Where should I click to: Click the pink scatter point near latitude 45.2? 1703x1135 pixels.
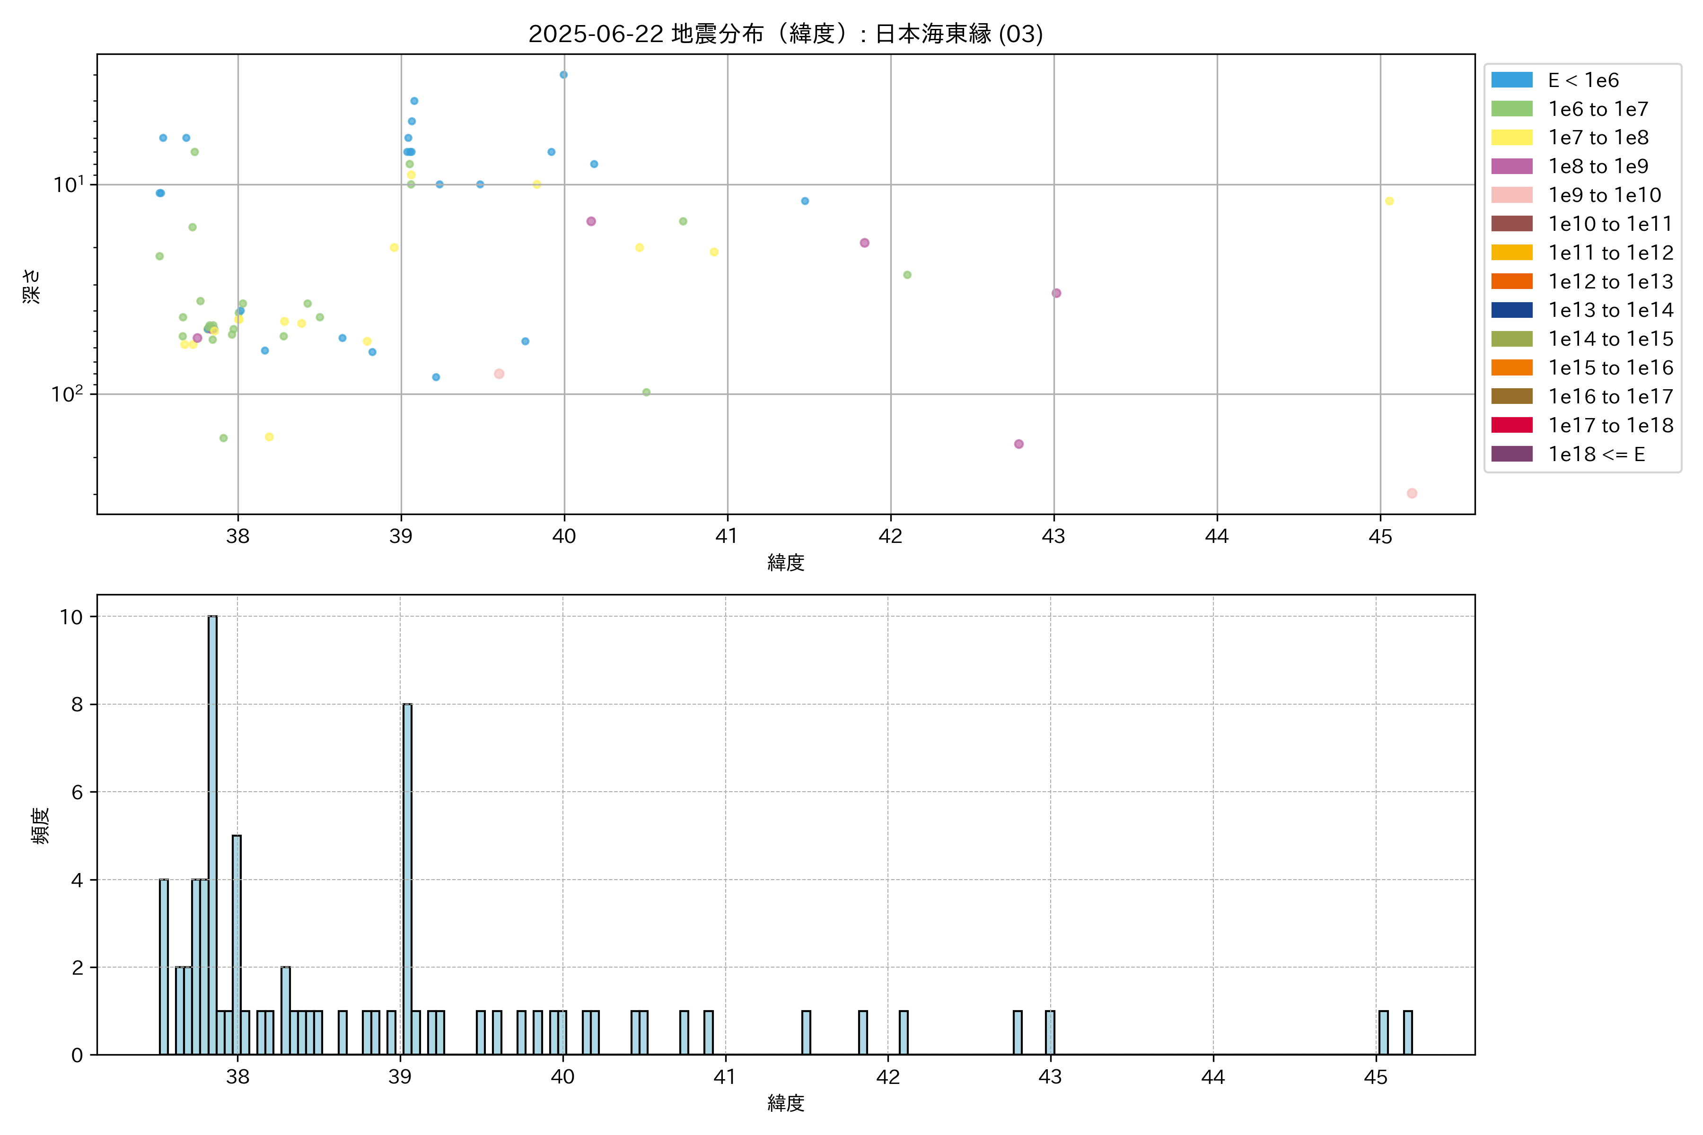1411,494
